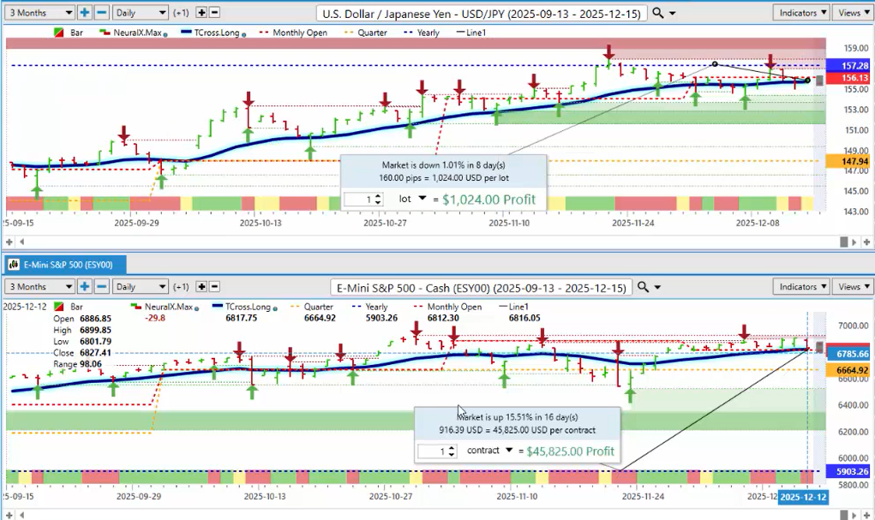Image resolution: width=875 pixels, height=520 pixels.
Task: Click the search magnifier beside the USD/JPY symbol
Action: 657,13
